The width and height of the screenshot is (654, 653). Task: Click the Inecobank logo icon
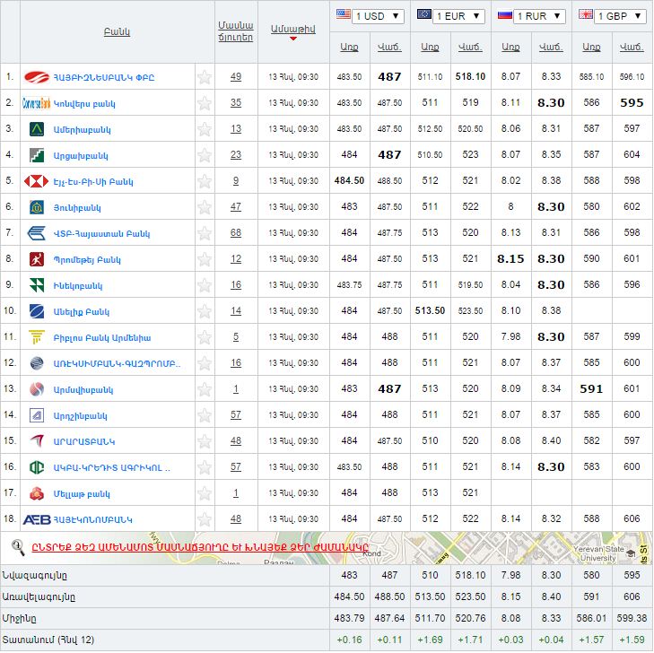(x=37, y=285)
